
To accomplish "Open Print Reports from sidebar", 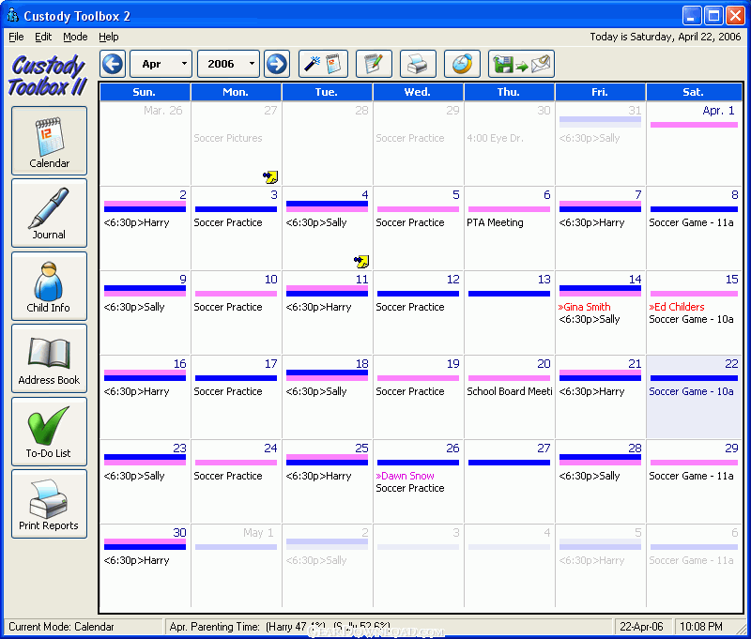I will (50, 504).
